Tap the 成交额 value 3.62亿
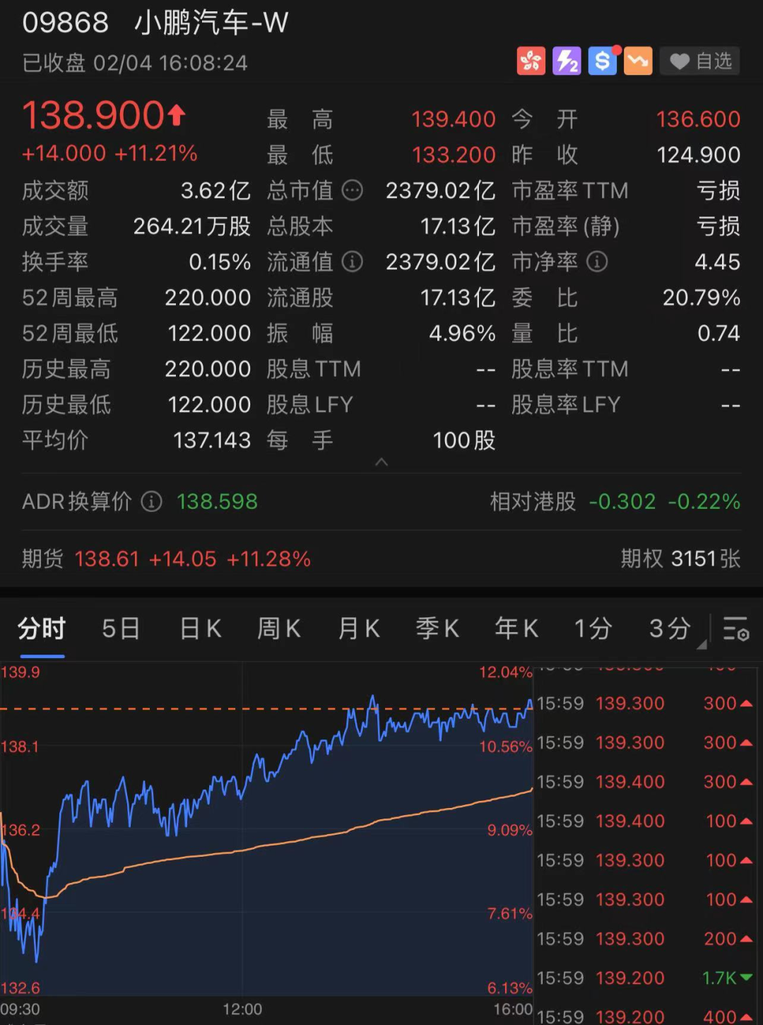 (x=215, y=191)
